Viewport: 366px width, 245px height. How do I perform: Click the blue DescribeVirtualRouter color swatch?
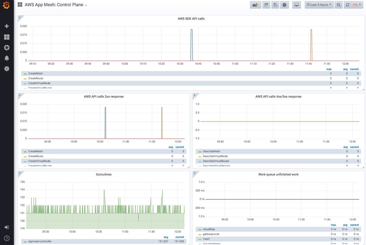click(200, 161)
